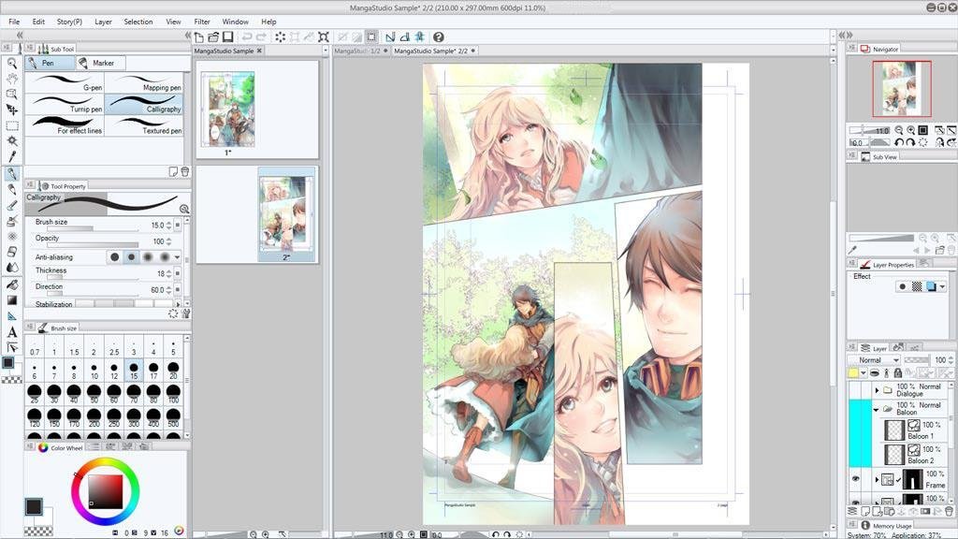
Task: Collapse the Baloon layer folder
Action: [x=877, y=409]
